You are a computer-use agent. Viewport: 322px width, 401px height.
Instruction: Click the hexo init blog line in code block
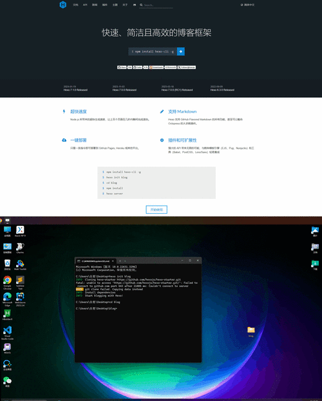[x=117, y=177]
